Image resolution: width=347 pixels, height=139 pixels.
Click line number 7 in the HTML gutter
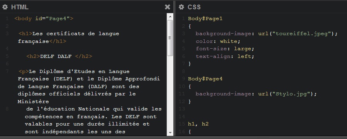tap(7, 71)
